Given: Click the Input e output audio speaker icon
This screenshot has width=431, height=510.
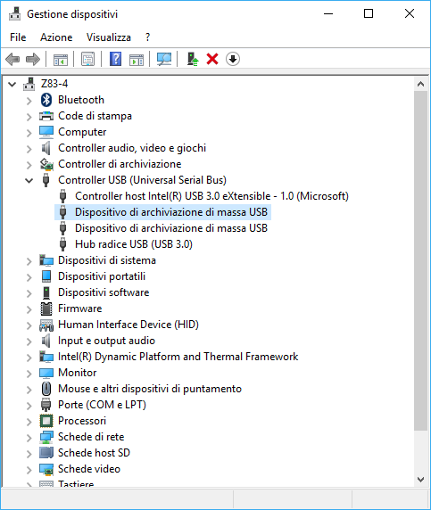Looking at the screenshot, I should tap(46, 341).
